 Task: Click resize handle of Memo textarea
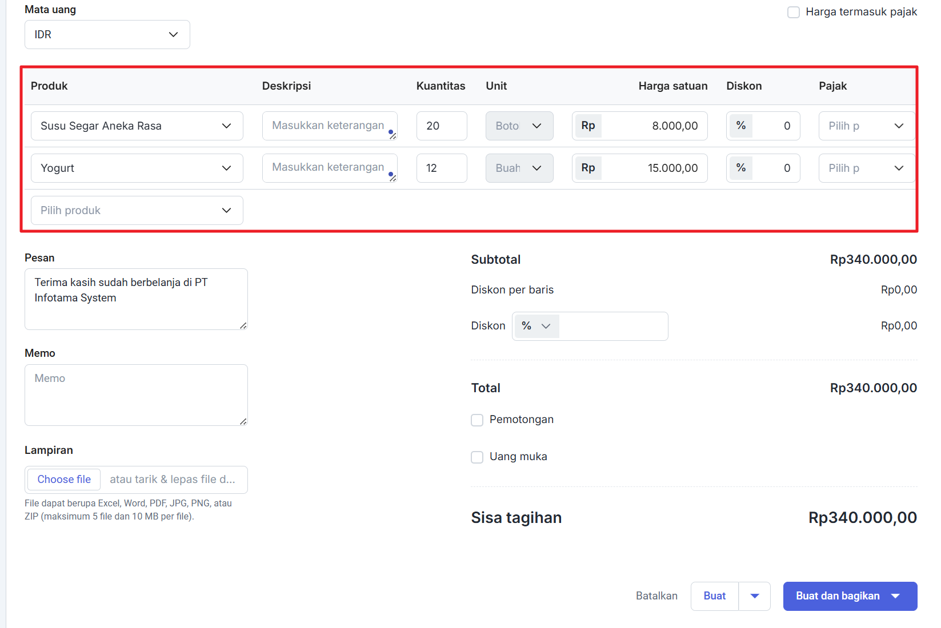pos(243,421)
